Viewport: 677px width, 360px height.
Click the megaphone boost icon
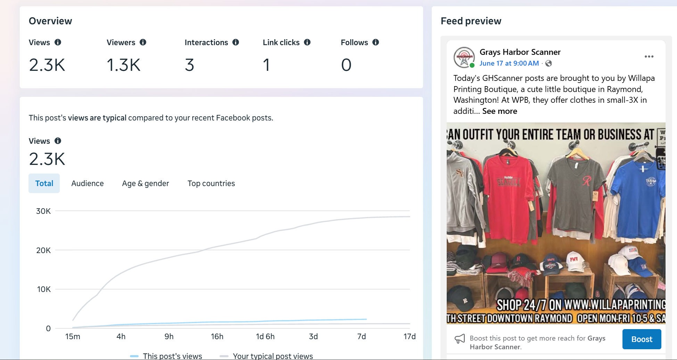460,339
